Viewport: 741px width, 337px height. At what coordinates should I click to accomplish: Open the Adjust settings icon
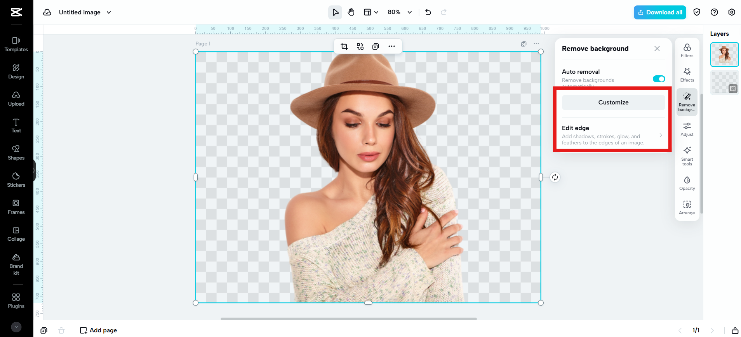[687, 129]
